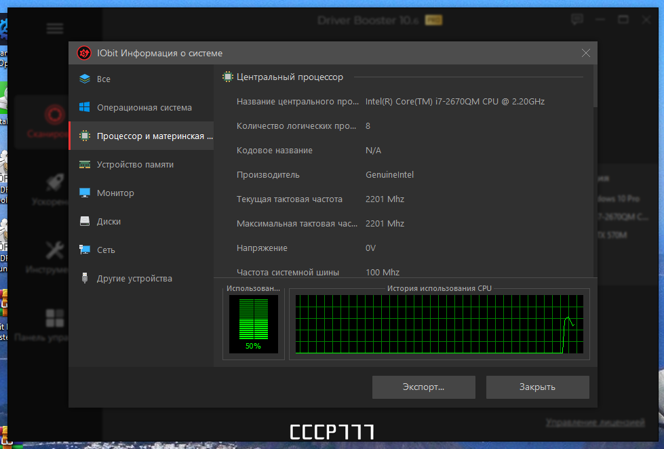The width and height of the screenshot is (664, 449).
Task: Click the layers icon next to Все
Action: click(85, 79)
